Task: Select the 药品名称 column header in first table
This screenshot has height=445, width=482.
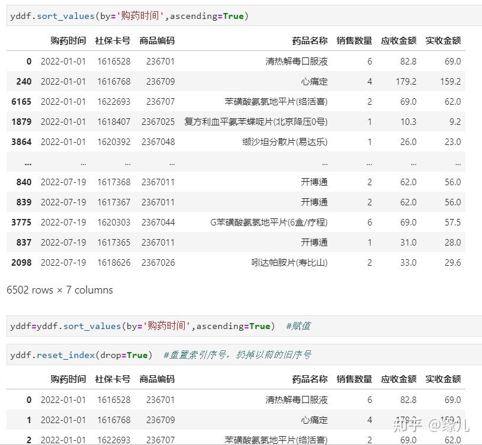Action: coord(310,41)
